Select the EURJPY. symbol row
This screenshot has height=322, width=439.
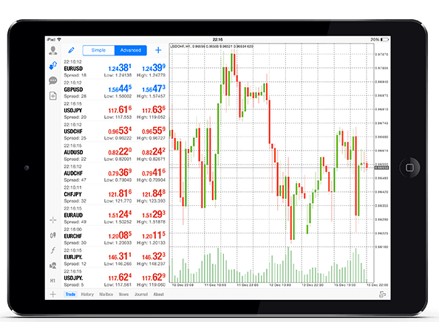tap(115, 257)
